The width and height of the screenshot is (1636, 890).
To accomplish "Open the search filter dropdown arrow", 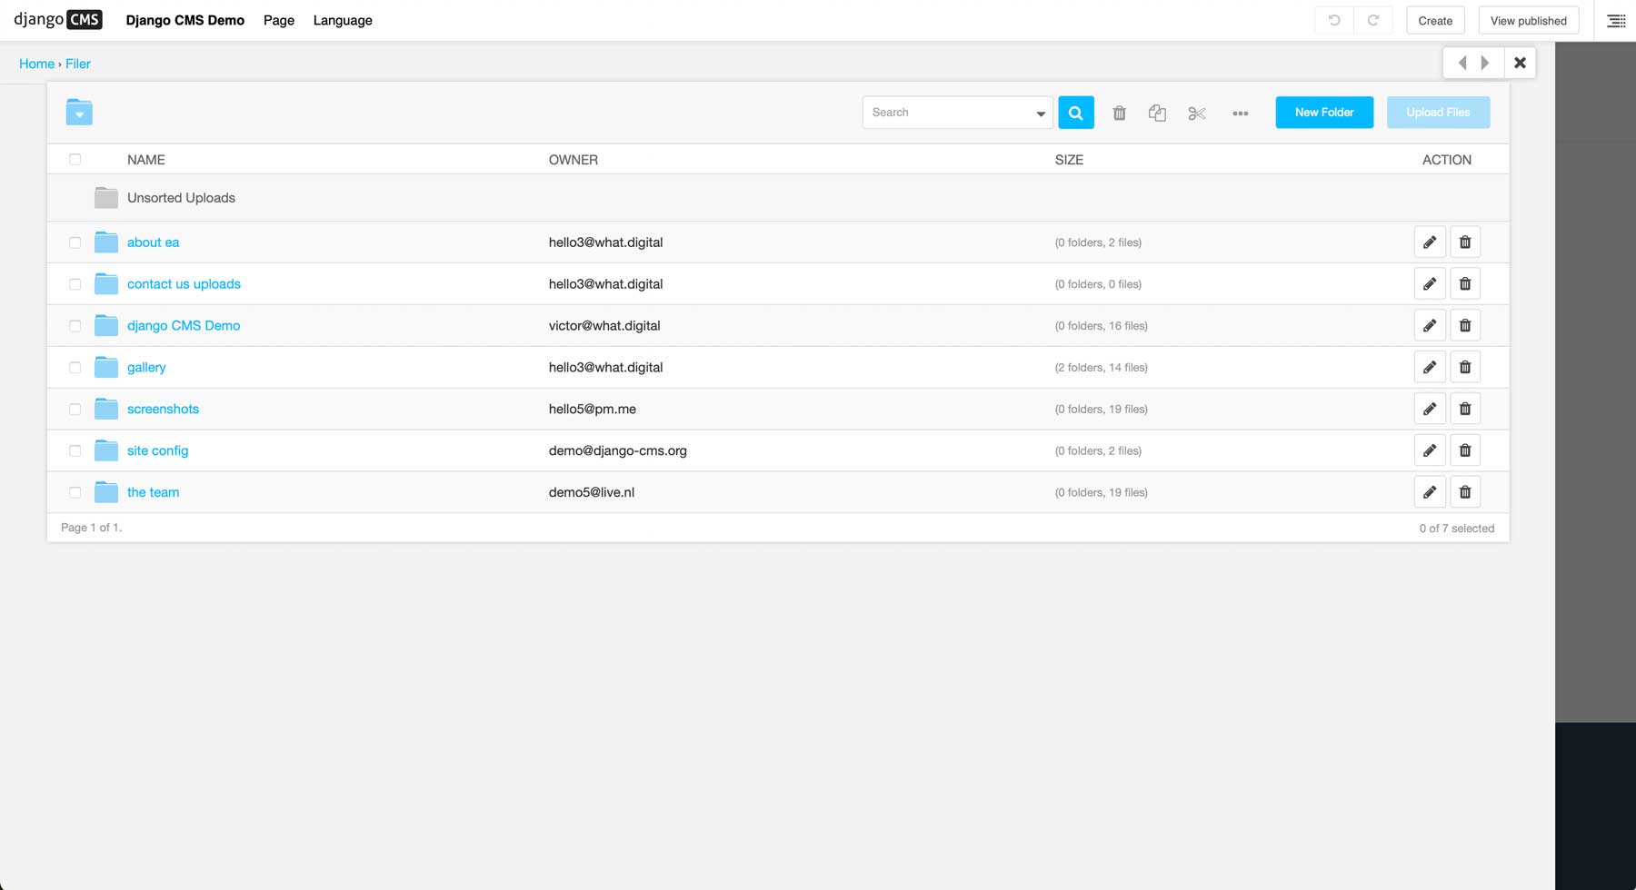I will click(x=1040, y=113).
